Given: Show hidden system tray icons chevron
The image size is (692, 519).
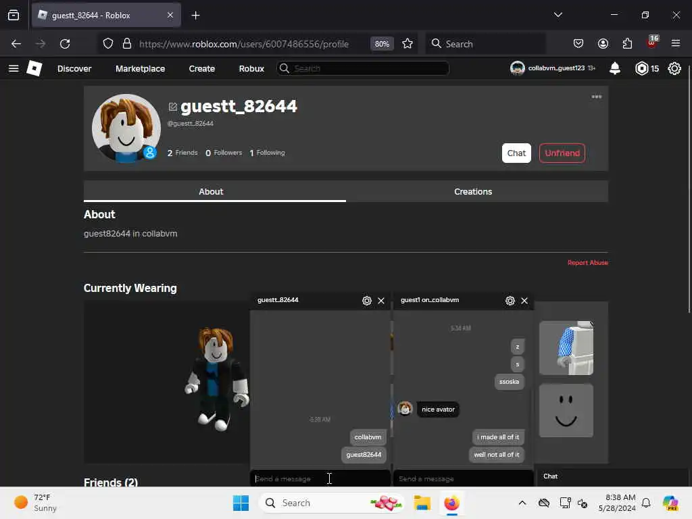Looking at the screenshot, I should coord(522,503).
